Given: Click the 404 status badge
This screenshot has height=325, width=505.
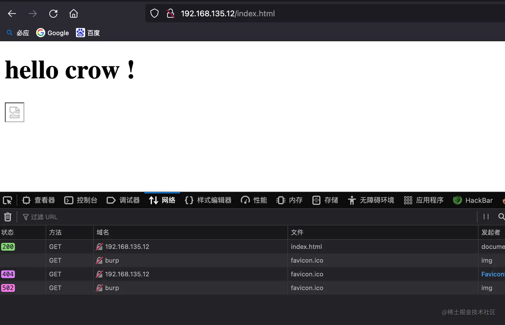Looking at the screenshot, I should (8, 274).
